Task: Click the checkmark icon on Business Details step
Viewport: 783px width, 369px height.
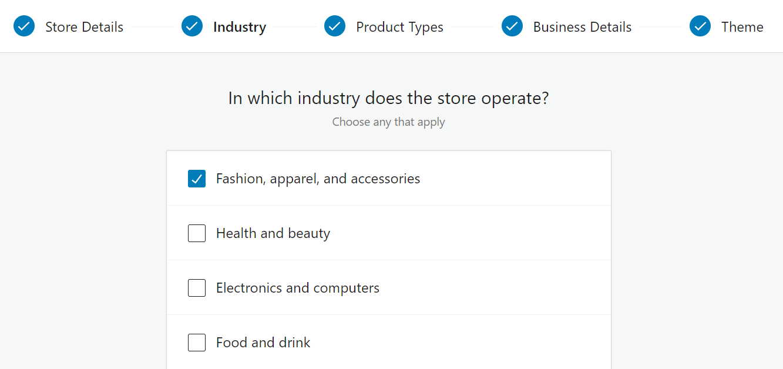Action: tap(512, 26)
